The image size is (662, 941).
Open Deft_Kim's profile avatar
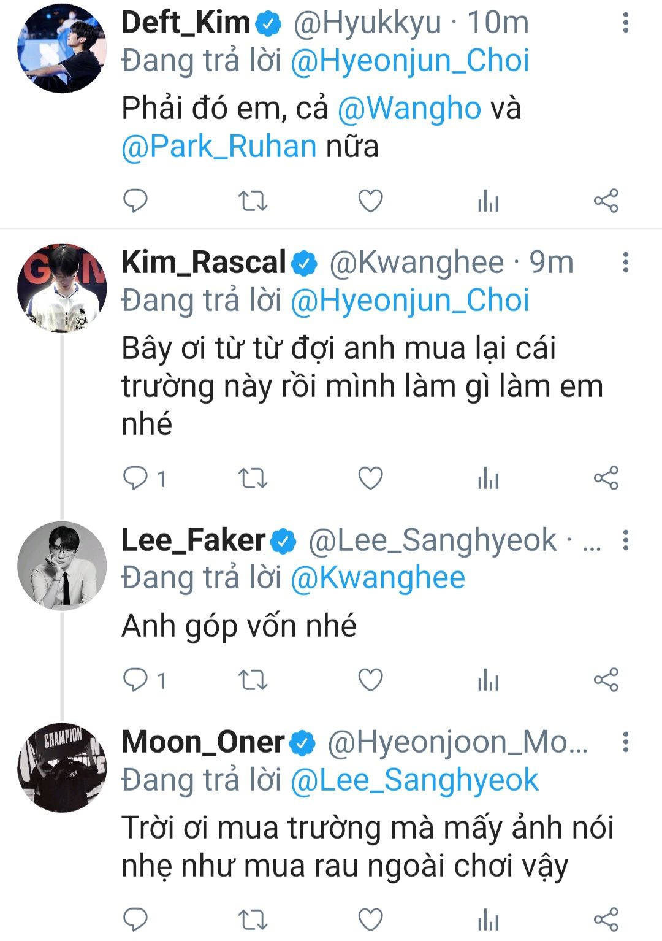click(x=62, y=48)
